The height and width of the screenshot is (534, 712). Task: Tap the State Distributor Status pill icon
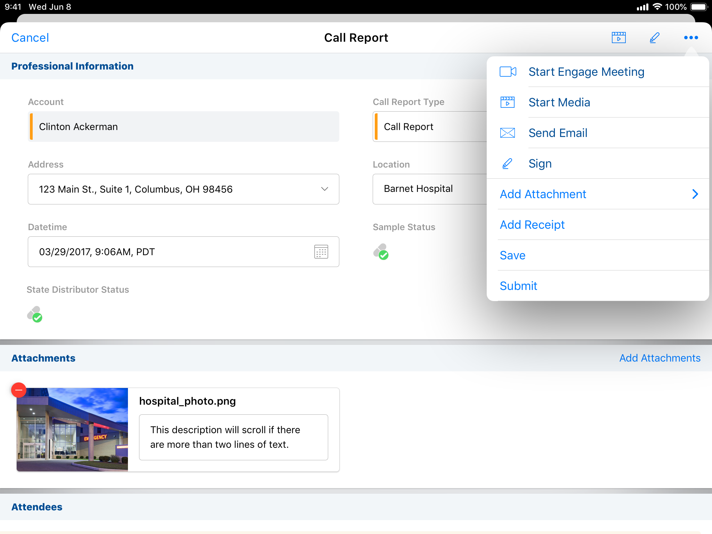[35, 314]
